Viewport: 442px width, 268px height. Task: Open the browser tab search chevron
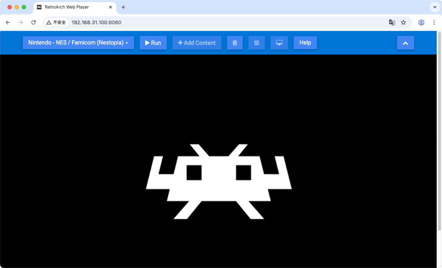click(435, 7)
